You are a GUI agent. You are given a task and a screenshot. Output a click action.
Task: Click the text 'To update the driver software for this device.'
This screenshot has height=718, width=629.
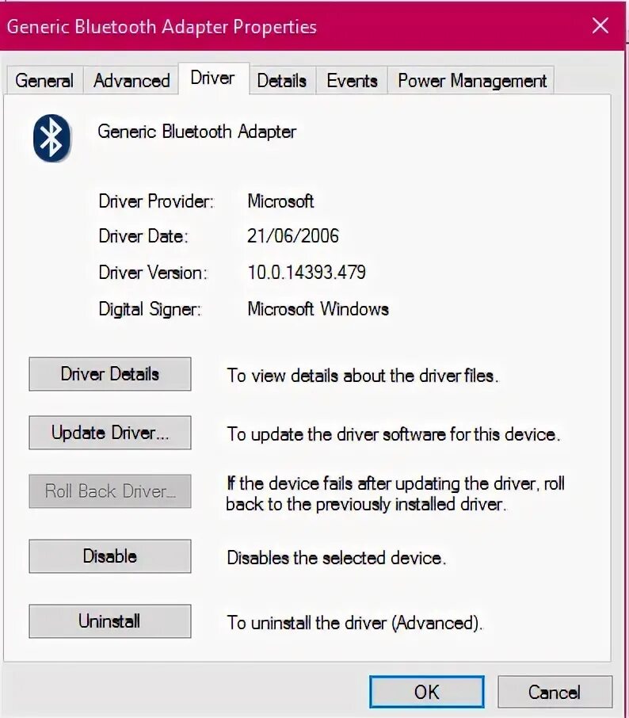(393, 434)
